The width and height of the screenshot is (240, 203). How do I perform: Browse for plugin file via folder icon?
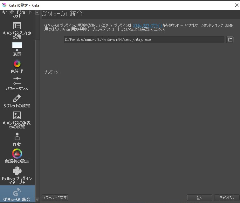tap(230, 40)
